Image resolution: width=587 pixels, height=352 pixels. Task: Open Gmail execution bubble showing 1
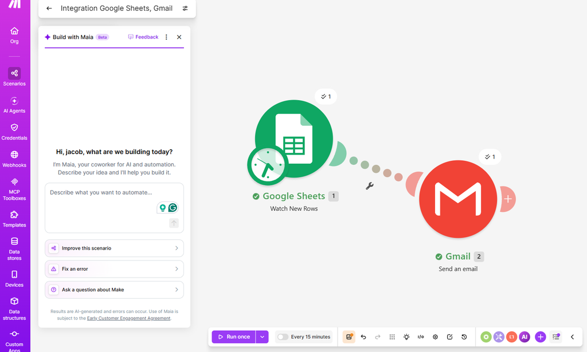pos(490,157)
